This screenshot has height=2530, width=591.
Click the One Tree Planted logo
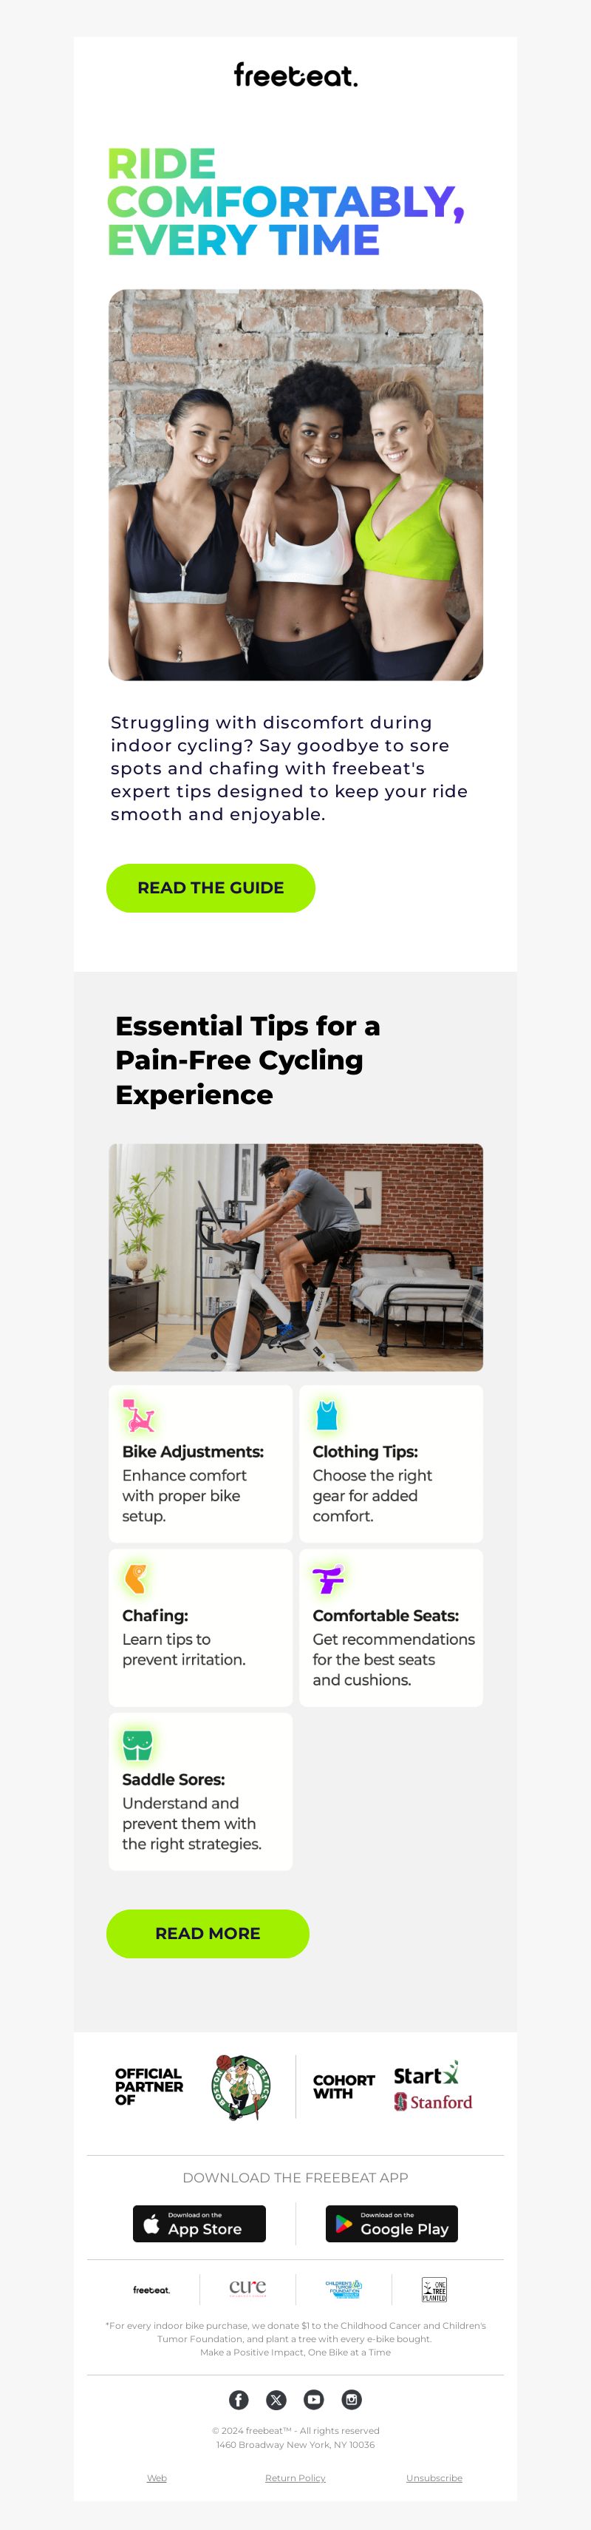click(x=434, y=2290)
